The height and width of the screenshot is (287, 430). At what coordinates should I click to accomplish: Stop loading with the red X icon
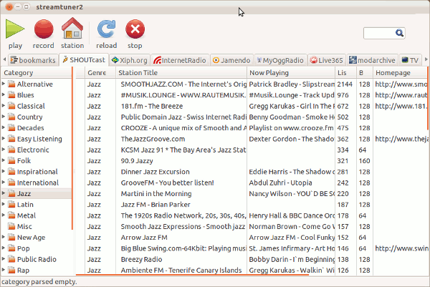135,29
